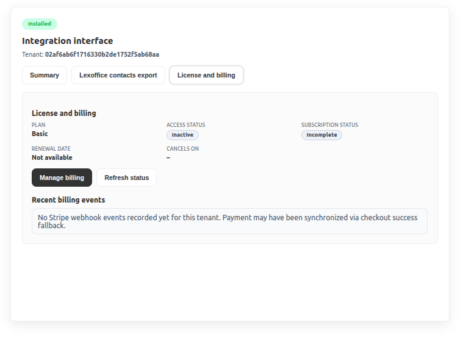Select the License and billing tab
466x338 pixels.
tap(206, 75)
